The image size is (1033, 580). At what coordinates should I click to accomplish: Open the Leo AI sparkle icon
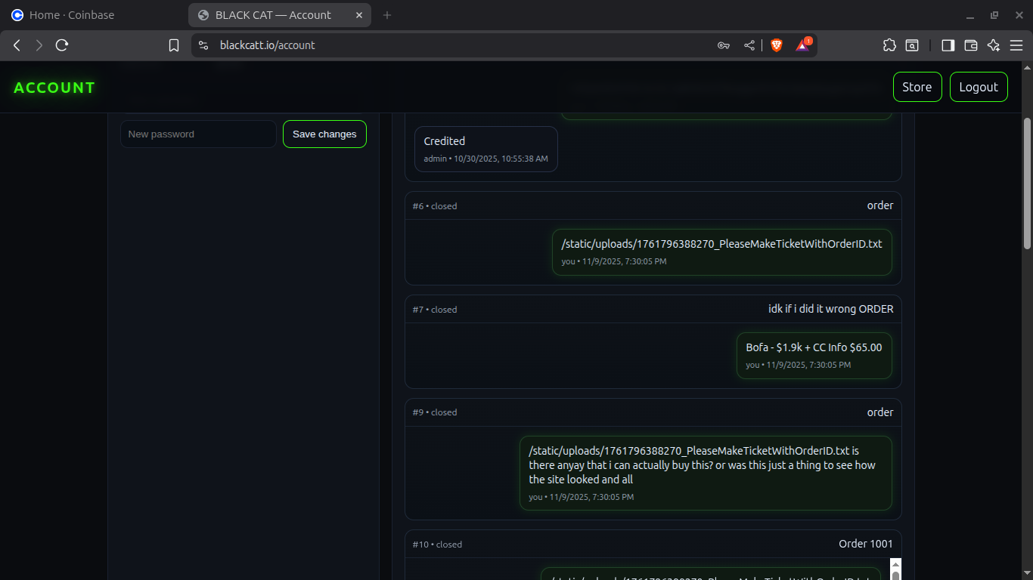[x=994, y=45]
